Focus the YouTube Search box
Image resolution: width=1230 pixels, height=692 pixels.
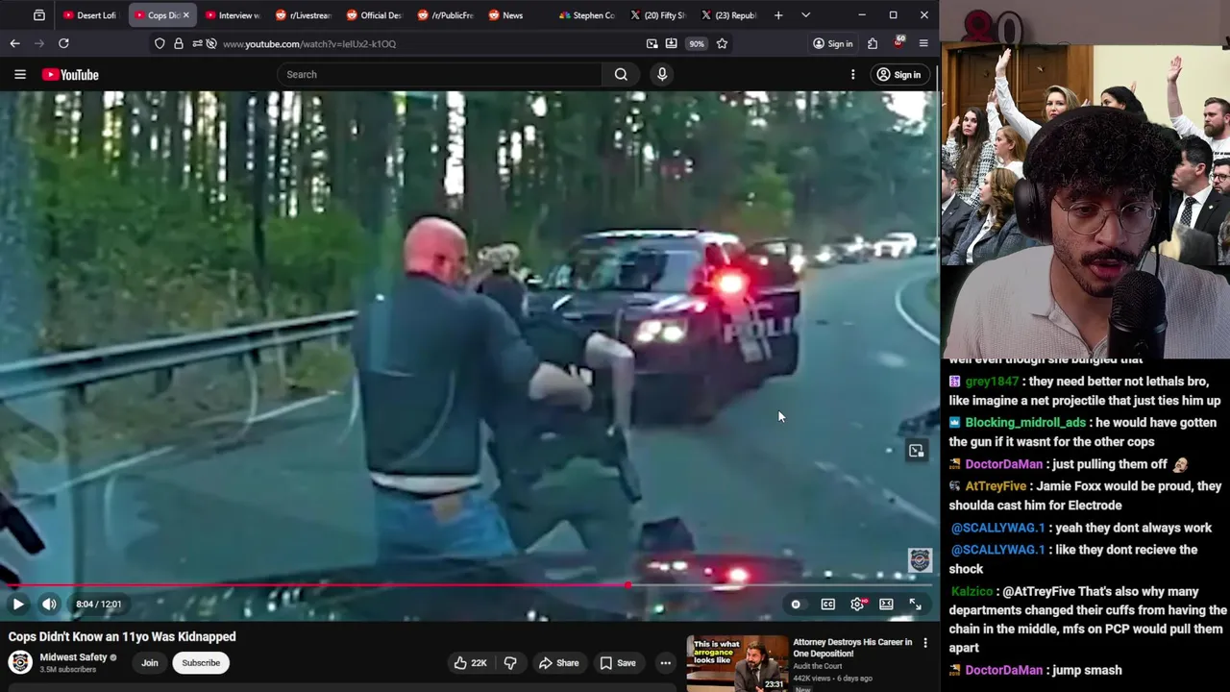click(439, 74)
